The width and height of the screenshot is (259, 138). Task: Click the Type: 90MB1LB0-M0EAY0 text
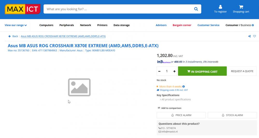coord(100,51)
